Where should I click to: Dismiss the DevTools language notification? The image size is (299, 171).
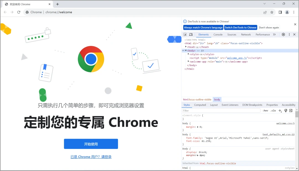point(295,24)
